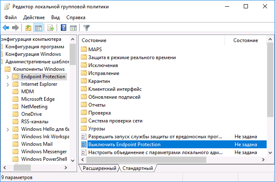Click the Исключения folder icon

click(x=84, y=65)
